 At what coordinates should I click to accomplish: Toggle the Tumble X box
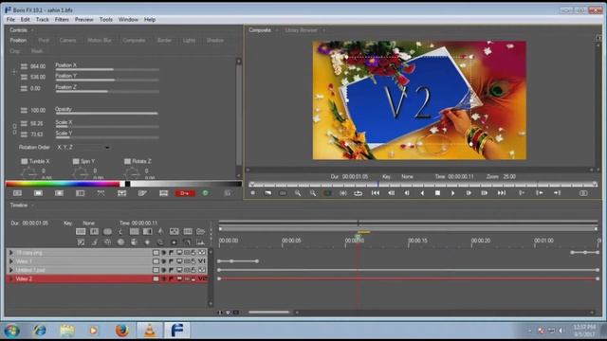(25, 161)
